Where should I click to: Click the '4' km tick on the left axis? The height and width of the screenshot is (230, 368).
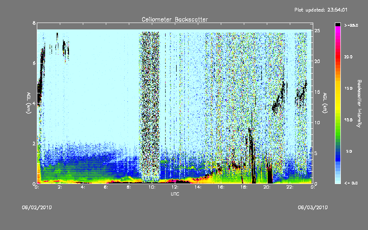[x=34, y=103]
